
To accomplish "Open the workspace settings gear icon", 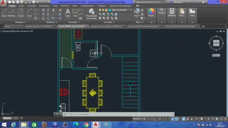I will click(202, 119).
